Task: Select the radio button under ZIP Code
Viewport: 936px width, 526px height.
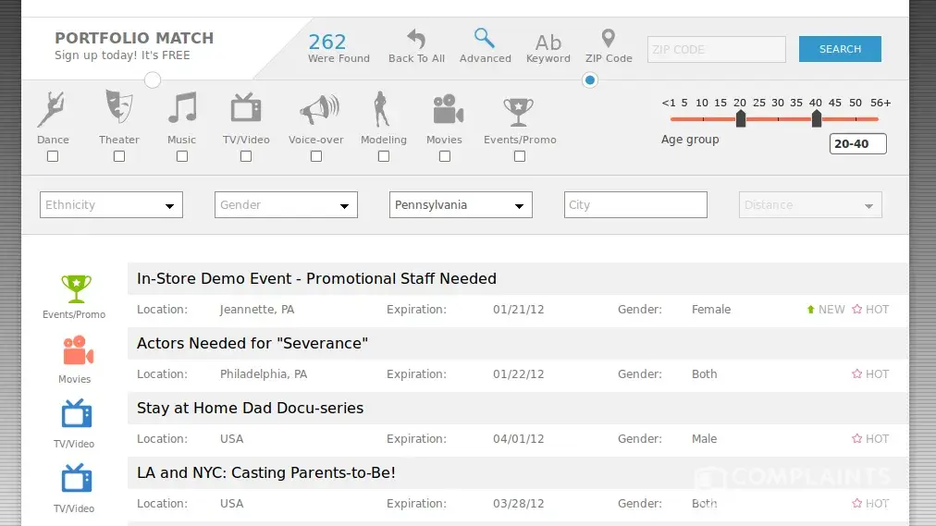Action: tap(590, 80)
